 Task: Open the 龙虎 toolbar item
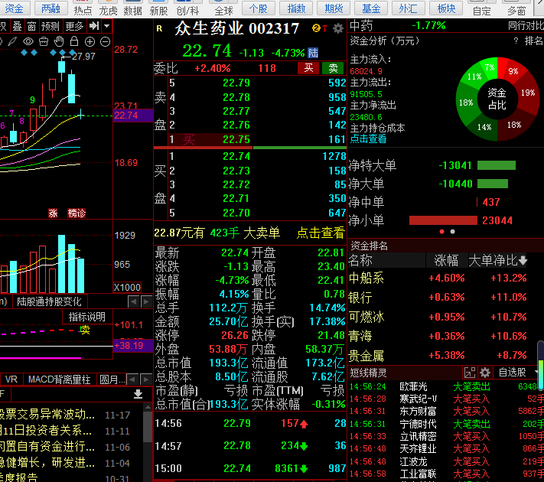108,9
